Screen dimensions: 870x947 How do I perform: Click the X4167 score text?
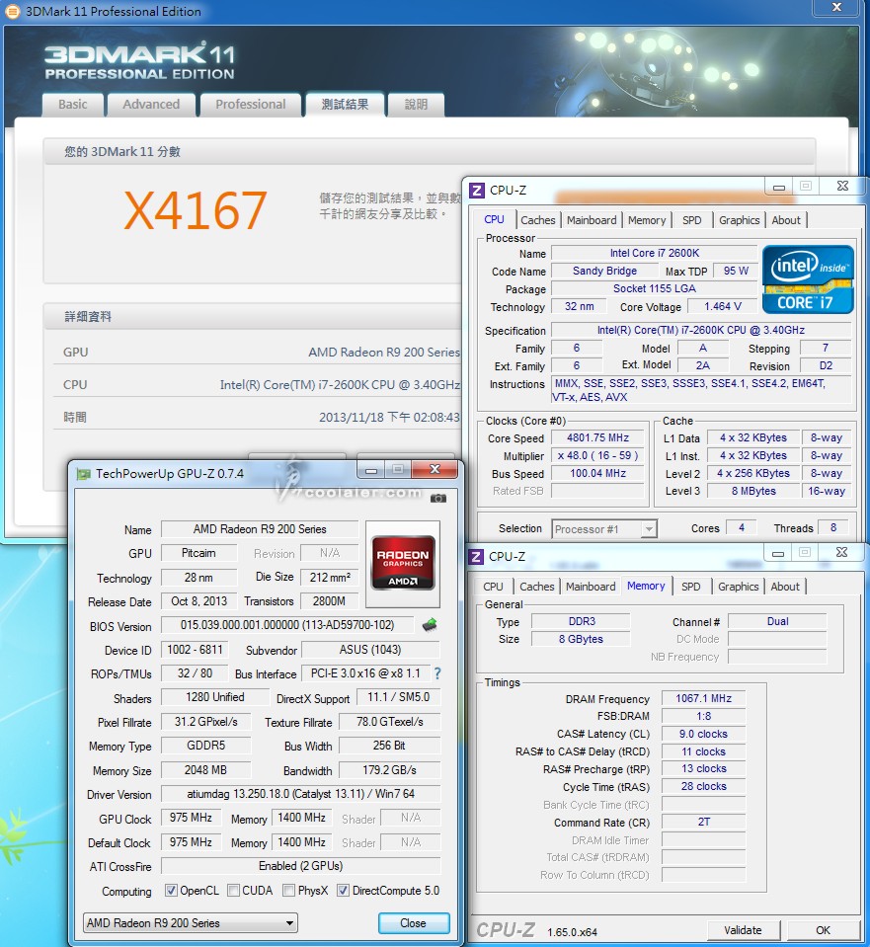[x=196, y=210]
